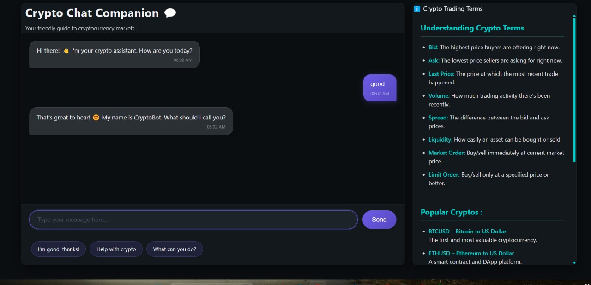Click the "Liquidity:" term label
Screen dimensions: 591x285
(x=440, y=139)
